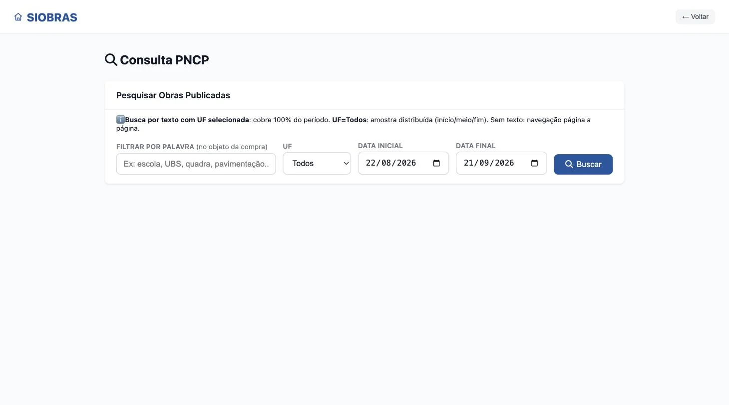Go back with the Voltar button
729x405 pixels.
(695, 17)
